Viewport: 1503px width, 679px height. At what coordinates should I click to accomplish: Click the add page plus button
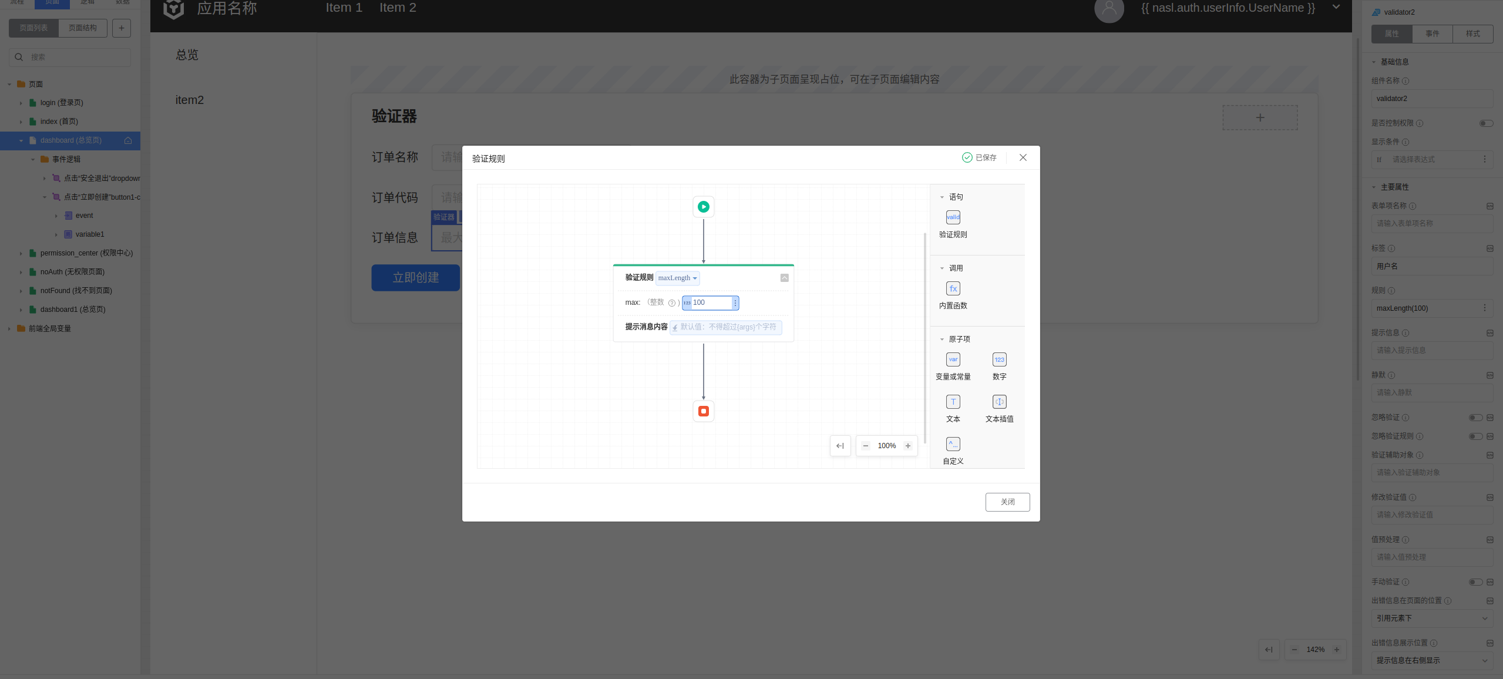point(122,28)
